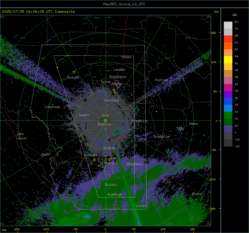Click the dBZ legend heading
This screenshot has width=249, height=233.
235,15
